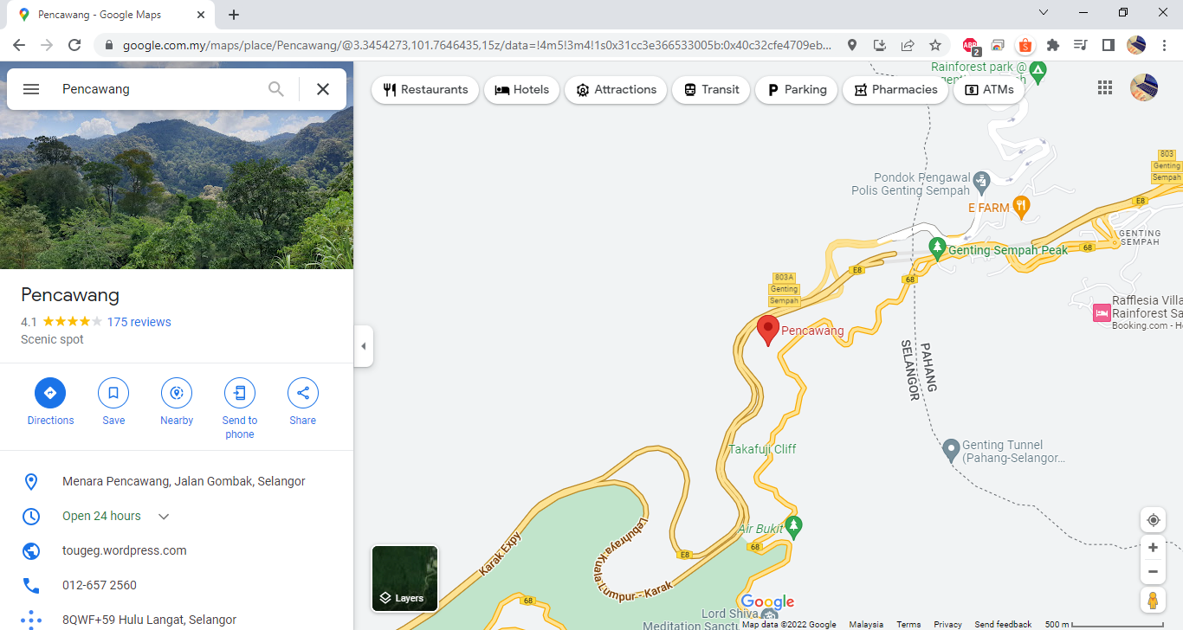Switch map view using Layers thumbnail
The image size is (1183, 630).
click(x=404, y=578)
